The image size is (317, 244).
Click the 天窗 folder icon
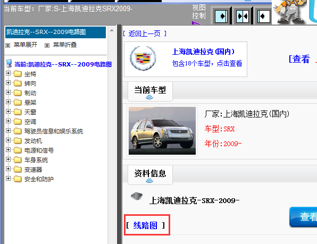18,112
